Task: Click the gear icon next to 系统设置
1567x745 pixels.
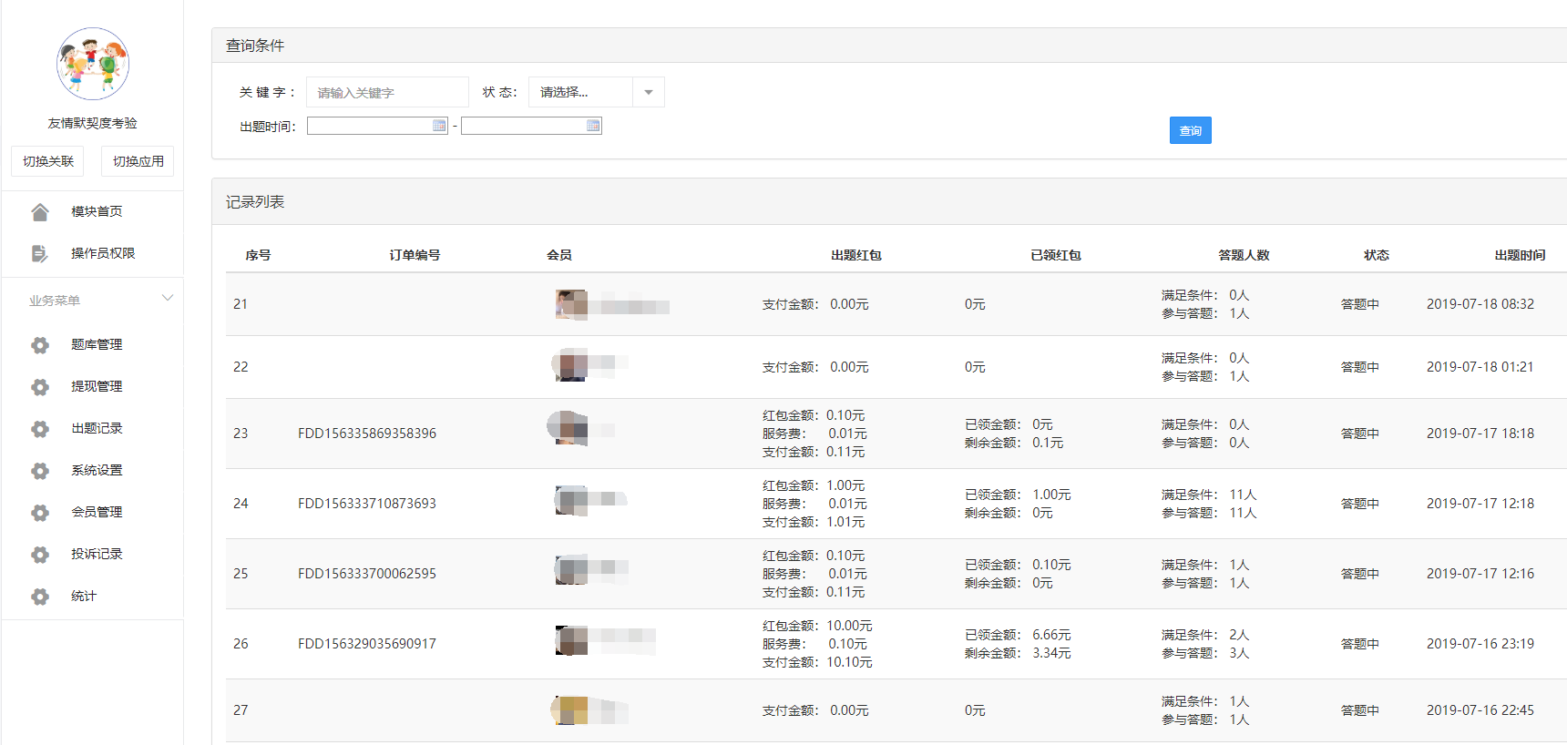Action: click(x=40, y=471)
